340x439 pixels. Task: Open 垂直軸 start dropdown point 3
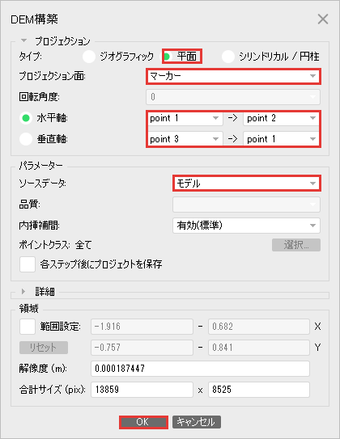[x=185, y=139]
